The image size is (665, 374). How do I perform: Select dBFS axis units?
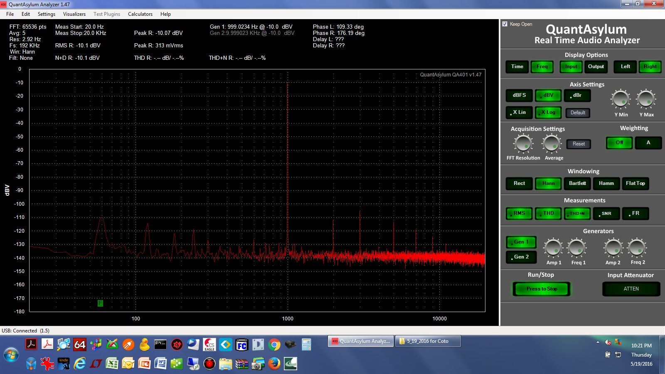[x=519, y=95]
